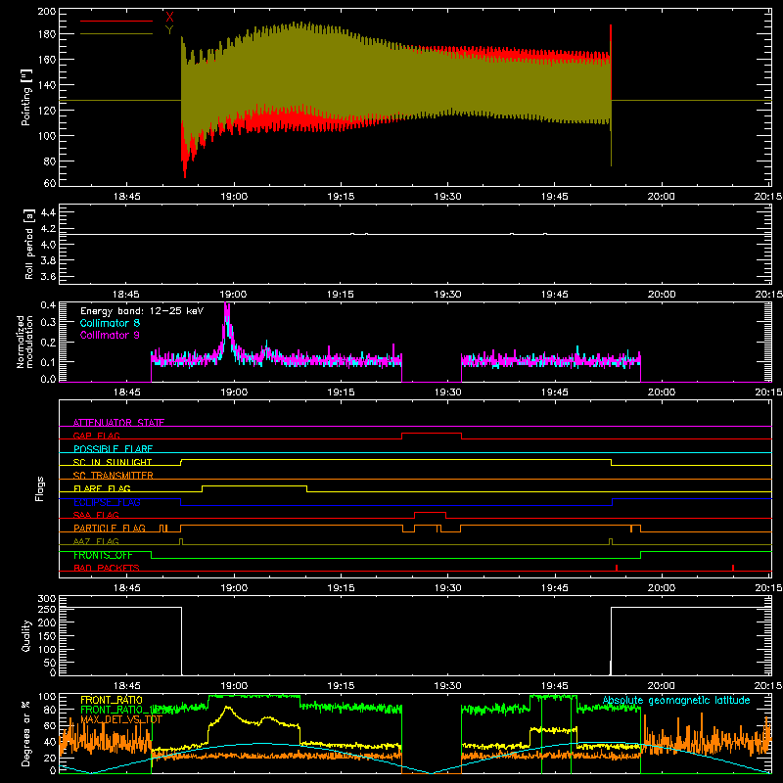Click the "Flags" vertical axis title
The image size is (783, 783).
(x=39, y=488)
